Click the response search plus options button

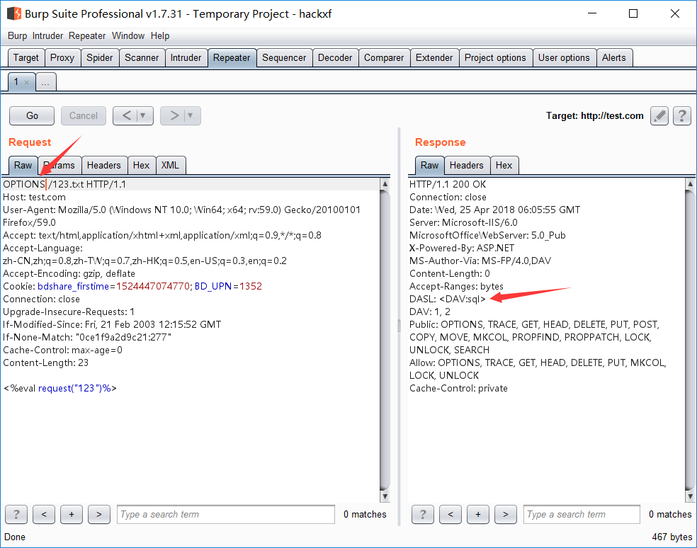[x=478, y=514]
